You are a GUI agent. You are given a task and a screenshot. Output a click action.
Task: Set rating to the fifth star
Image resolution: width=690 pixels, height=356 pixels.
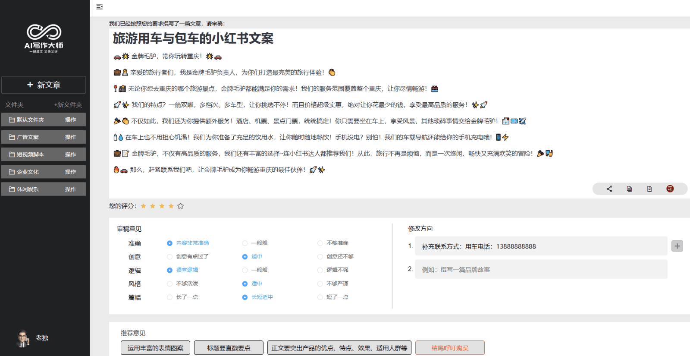coord(181,206)
